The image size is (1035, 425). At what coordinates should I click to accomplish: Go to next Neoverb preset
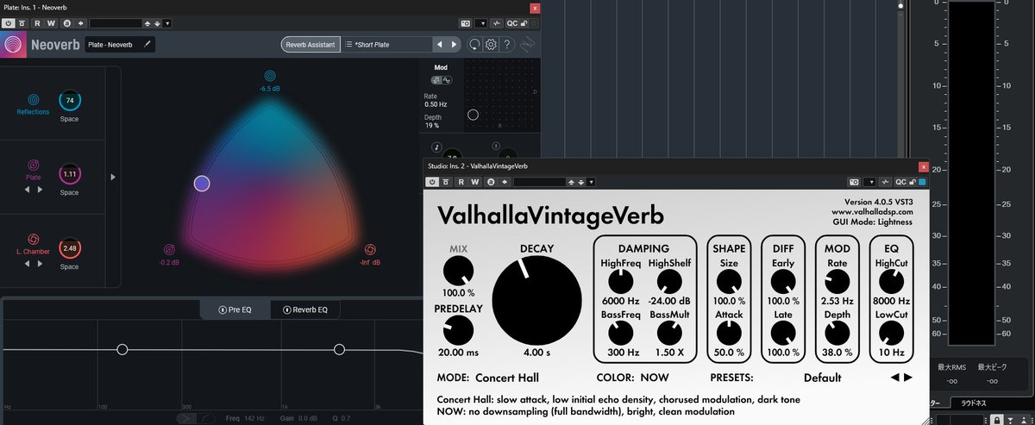click(x=454, y=44)
